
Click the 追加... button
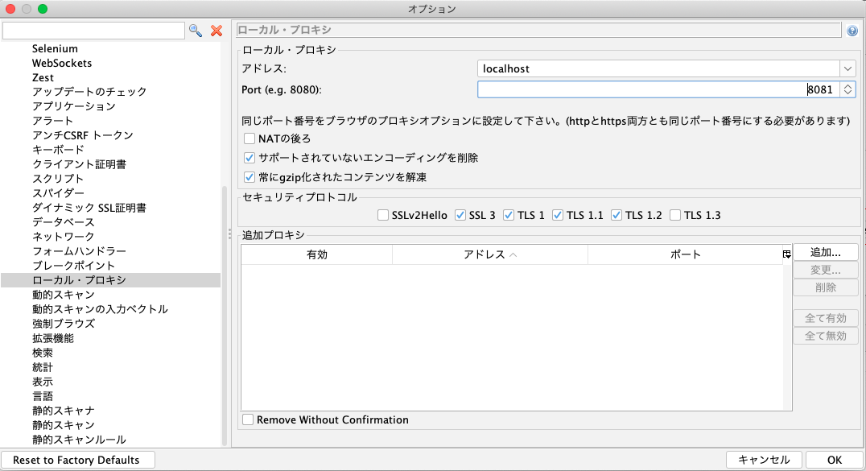tap(826, 252)
